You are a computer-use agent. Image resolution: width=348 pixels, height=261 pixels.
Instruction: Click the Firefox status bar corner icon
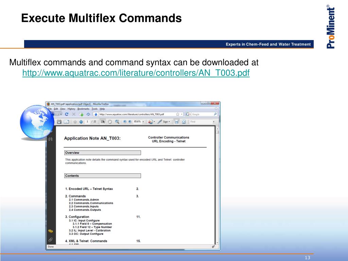(x=213, y=247)
